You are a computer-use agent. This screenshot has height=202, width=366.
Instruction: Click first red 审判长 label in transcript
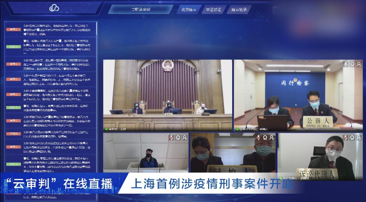pyautogui.click(x=13, y=30)
